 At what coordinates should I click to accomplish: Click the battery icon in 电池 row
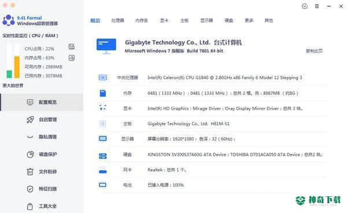(103, 185)
